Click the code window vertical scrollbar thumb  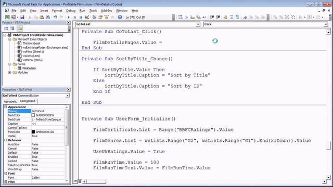[328, 145]
